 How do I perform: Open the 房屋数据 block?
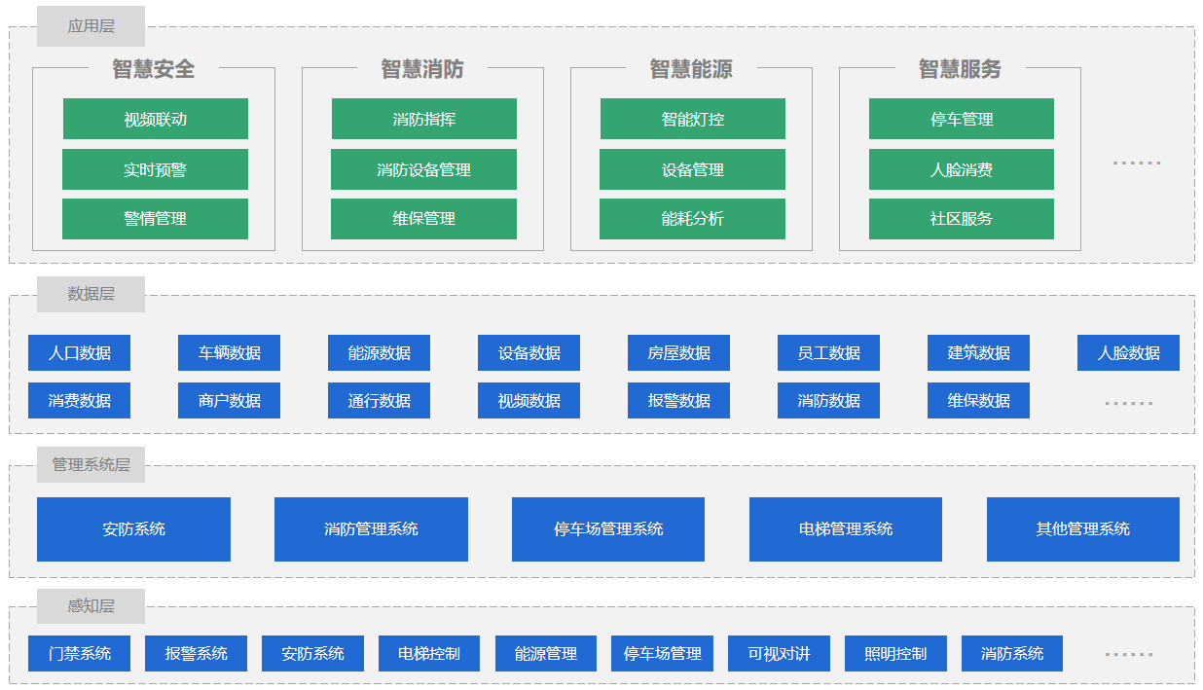(x=678, y=353)
